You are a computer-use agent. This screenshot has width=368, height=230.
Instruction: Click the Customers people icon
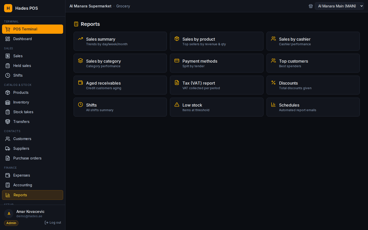(x=8, y=139)
